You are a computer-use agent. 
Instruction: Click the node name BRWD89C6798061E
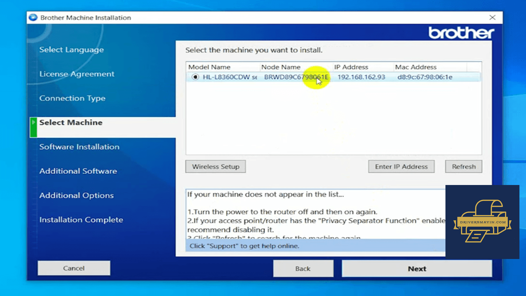(x=296, y=77)
